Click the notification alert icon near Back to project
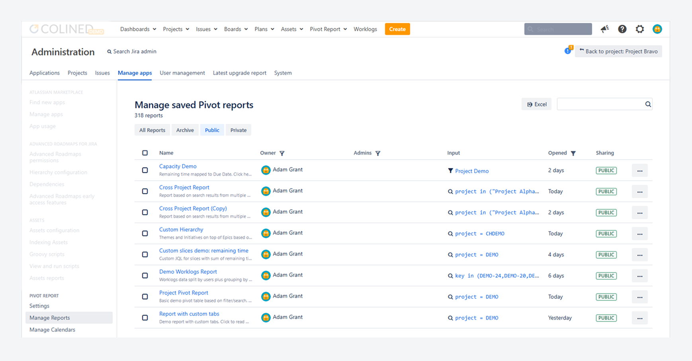Image resolution: width=692 pixels, height=361 pixels. [568, 50]
